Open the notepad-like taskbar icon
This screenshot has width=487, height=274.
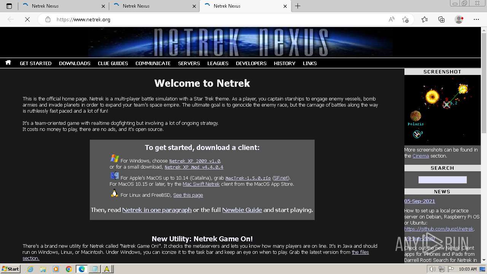(94, 269)
